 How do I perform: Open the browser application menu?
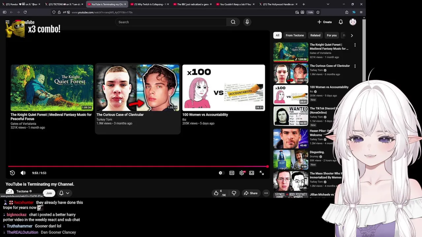point(361,12)
